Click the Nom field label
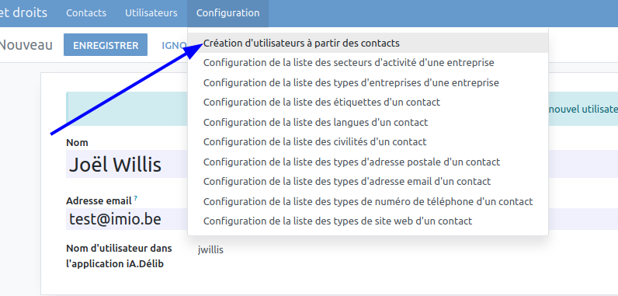This screenshot has height=296, width=618. tap(78, 143)
